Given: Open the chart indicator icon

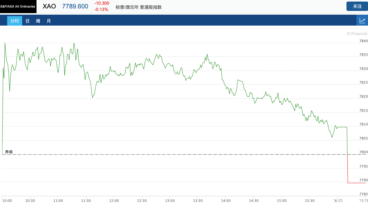Looking at the screenshot, I should click(362, 21).
